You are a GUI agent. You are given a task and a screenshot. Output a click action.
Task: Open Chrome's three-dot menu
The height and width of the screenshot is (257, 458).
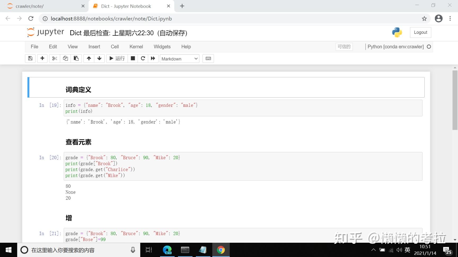point(450,19)
